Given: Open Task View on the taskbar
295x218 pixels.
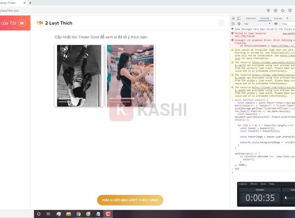Looking at the screenshot, I should pyautogui.click(x=49, y=214).
